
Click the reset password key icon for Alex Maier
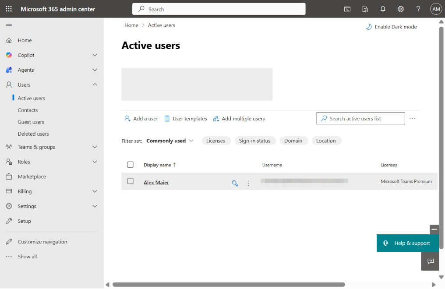point(235,183)
